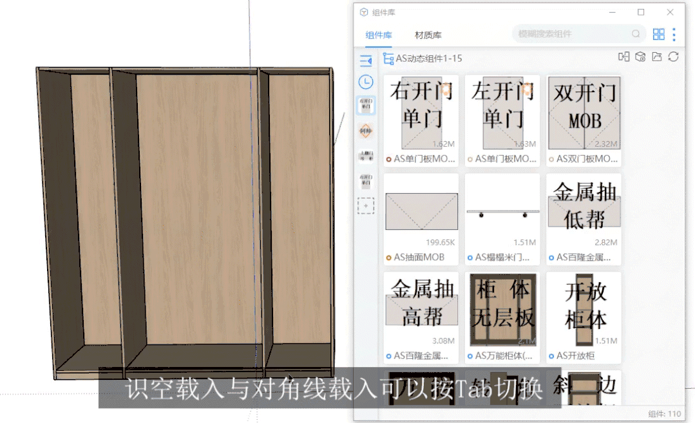Select the 双开门 MOB component thumbnail
This screenshot has width=695, height=423.
tap(584, 113)
